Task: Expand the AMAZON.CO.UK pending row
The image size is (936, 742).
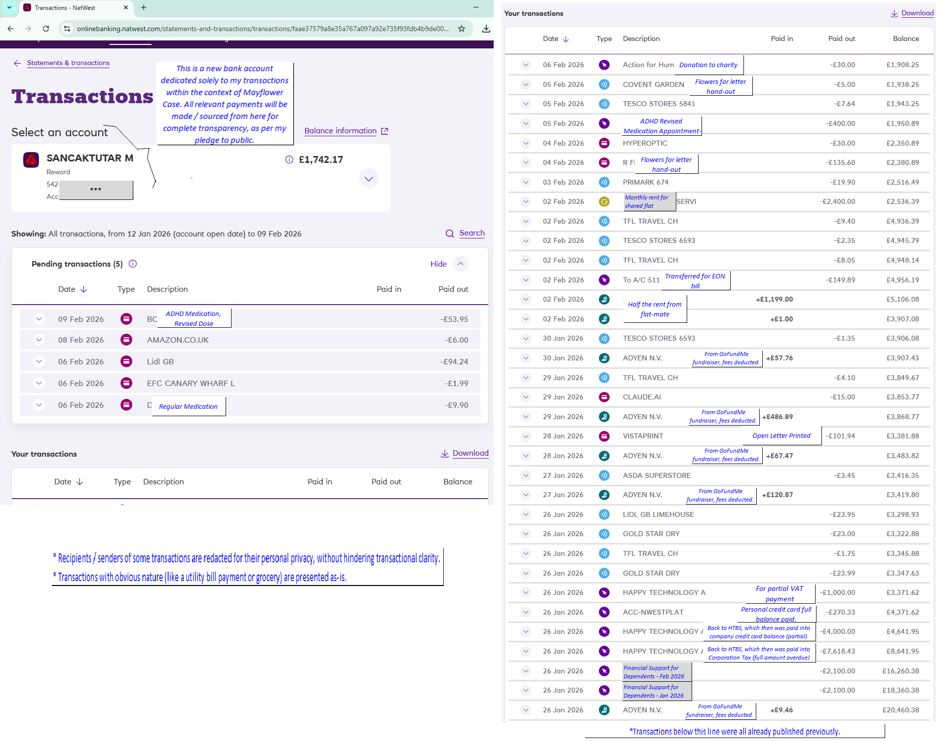Action: pos(39,340)
